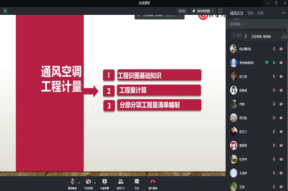Screen dimensions: 288x191
Task: Click the Share Screen icon
Action: [105, 182]
